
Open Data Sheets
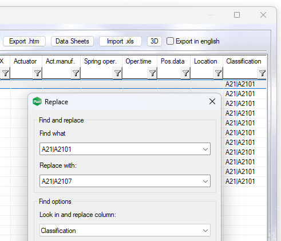[x=72, y=41]
